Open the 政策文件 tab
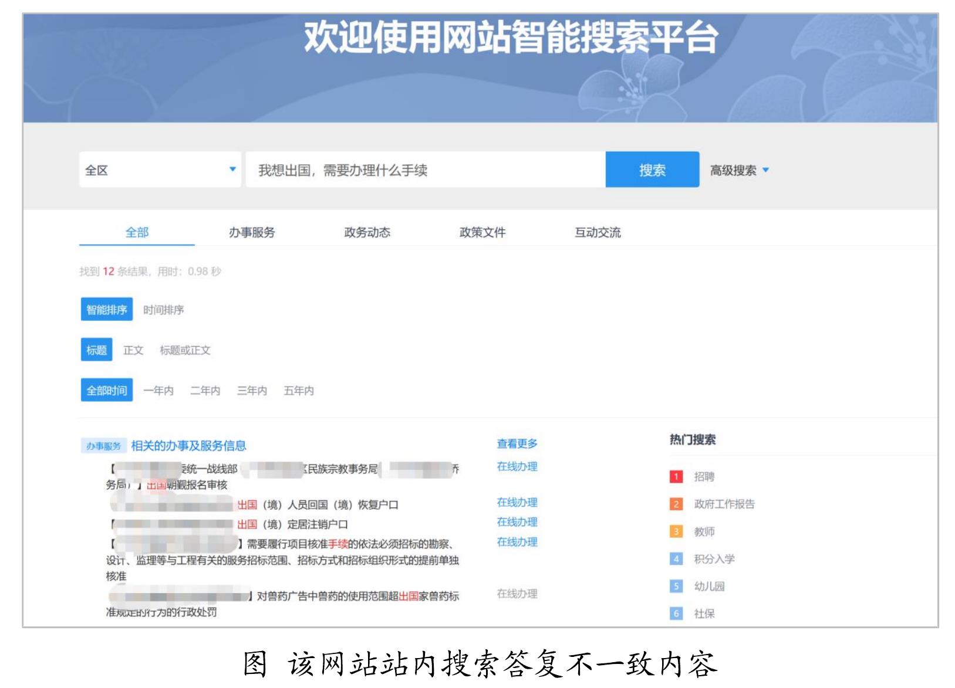The height and width of the screenshot is (688, 955). point(482,232)
